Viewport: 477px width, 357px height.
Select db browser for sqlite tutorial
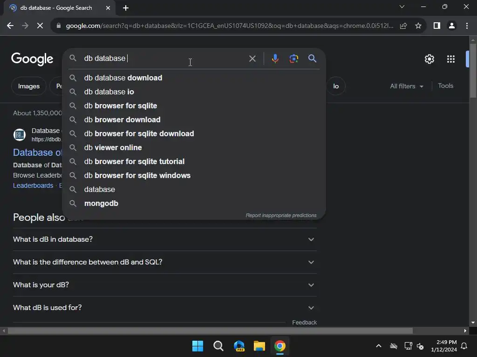pyautogui.click(x=194, y=161)
